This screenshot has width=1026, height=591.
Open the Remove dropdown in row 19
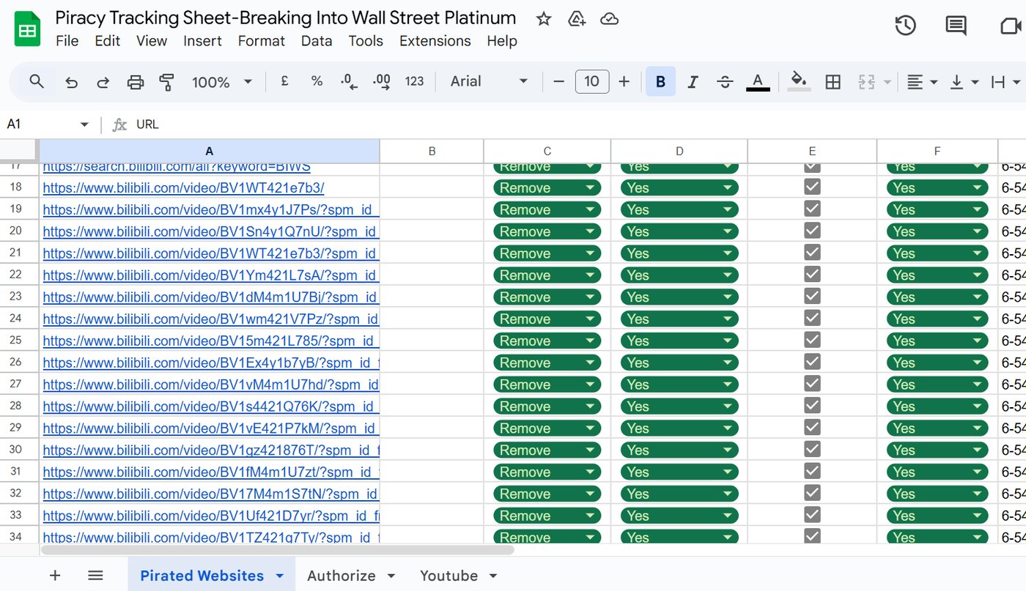point(547,209)
